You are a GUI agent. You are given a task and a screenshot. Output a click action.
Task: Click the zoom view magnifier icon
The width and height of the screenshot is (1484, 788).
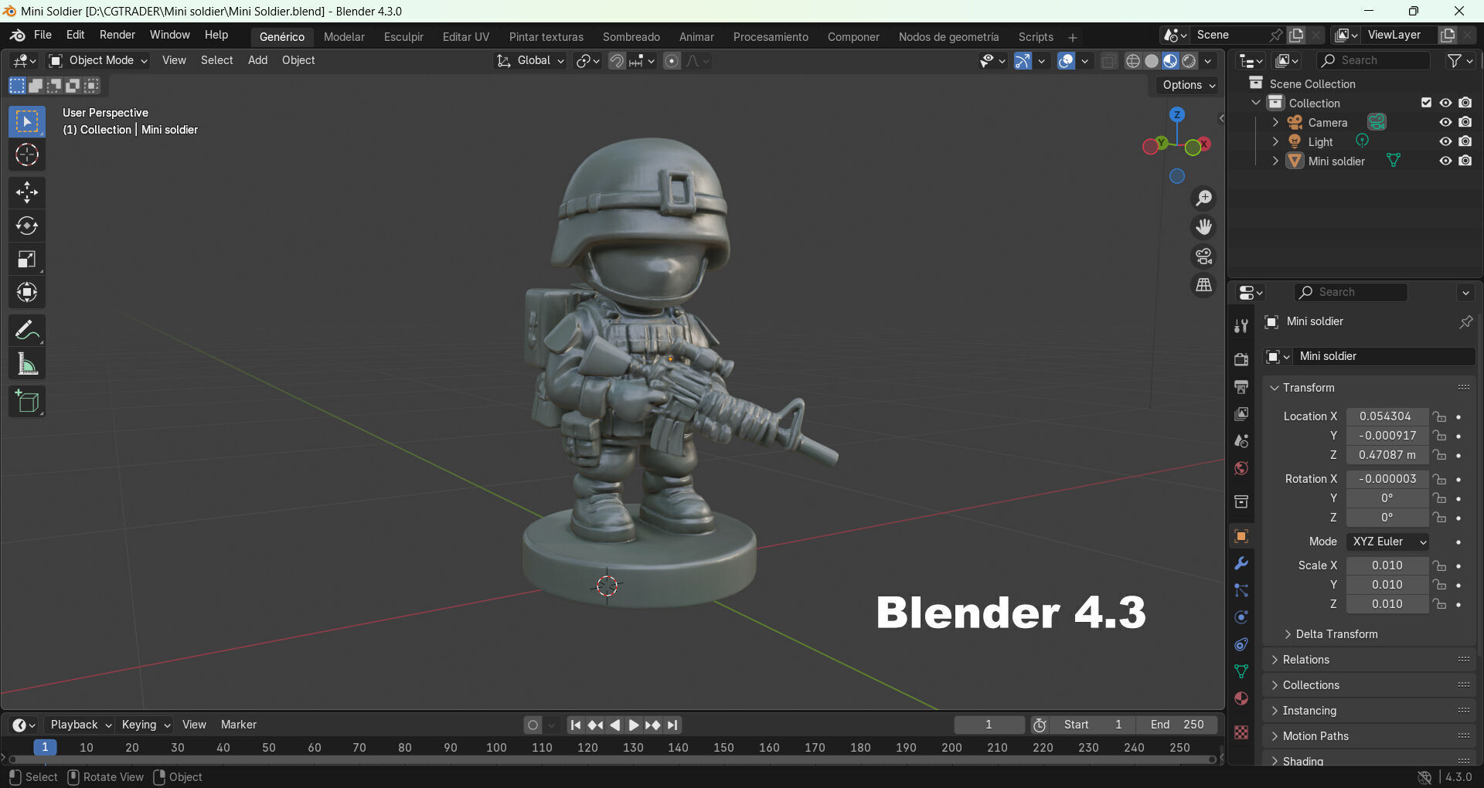[1203, 199]
